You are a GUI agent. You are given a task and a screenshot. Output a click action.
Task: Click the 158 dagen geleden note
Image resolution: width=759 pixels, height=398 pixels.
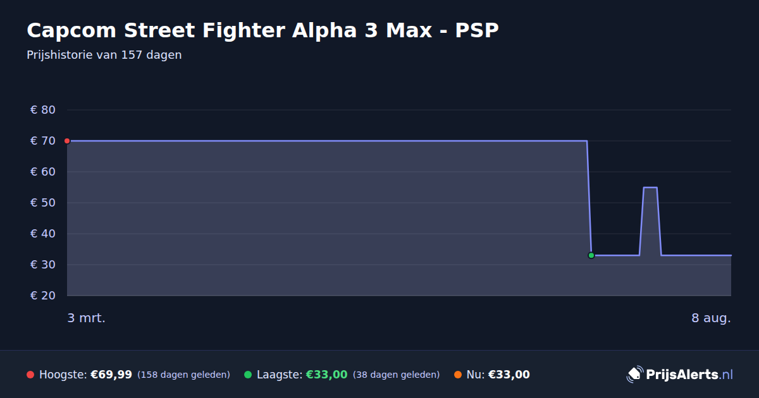[x=183, y=375]
